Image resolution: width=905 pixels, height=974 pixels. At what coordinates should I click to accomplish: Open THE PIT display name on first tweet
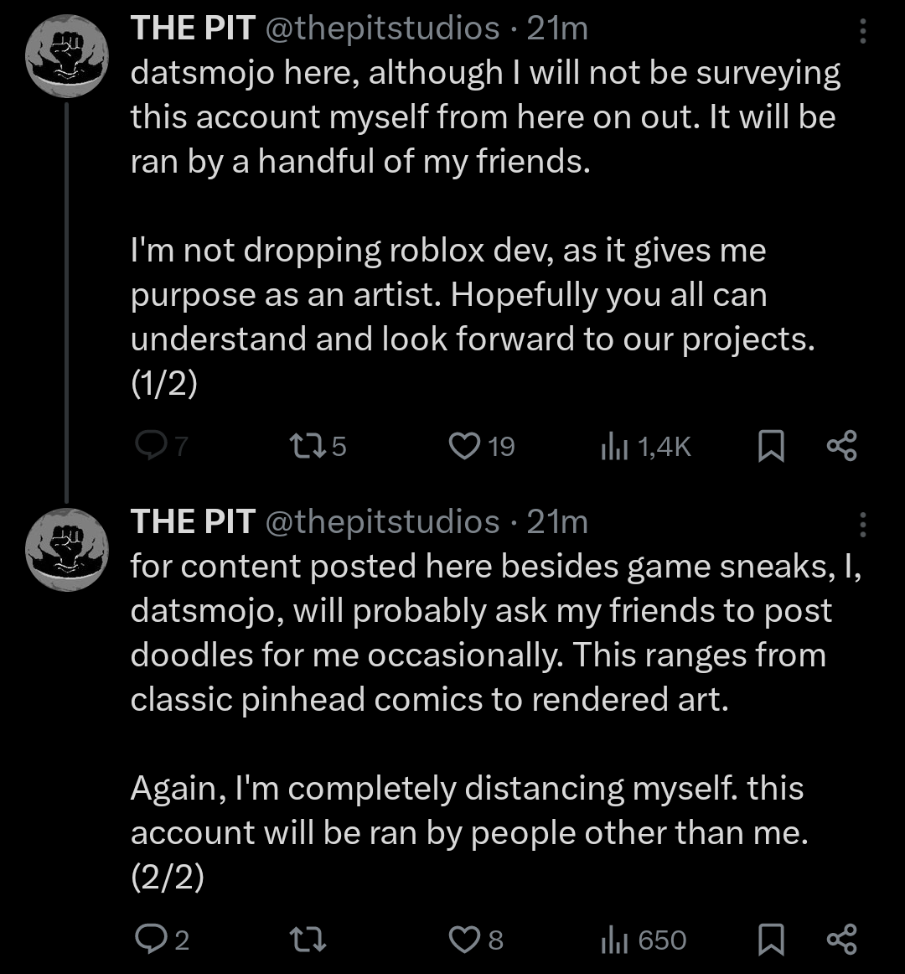(193, 28)
